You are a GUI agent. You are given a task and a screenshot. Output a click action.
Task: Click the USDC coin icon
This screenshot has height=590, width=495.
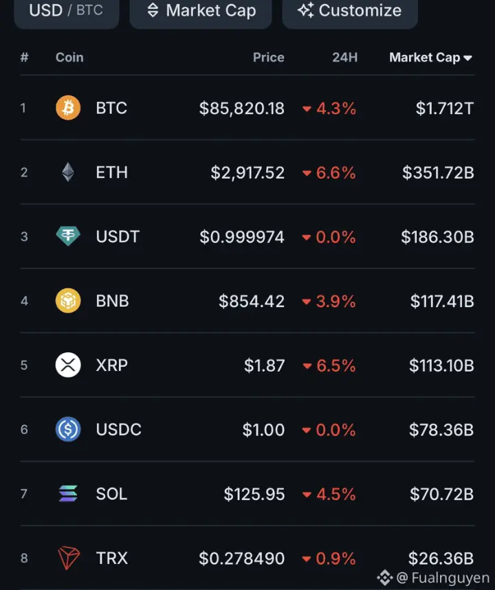click(68, 429)
